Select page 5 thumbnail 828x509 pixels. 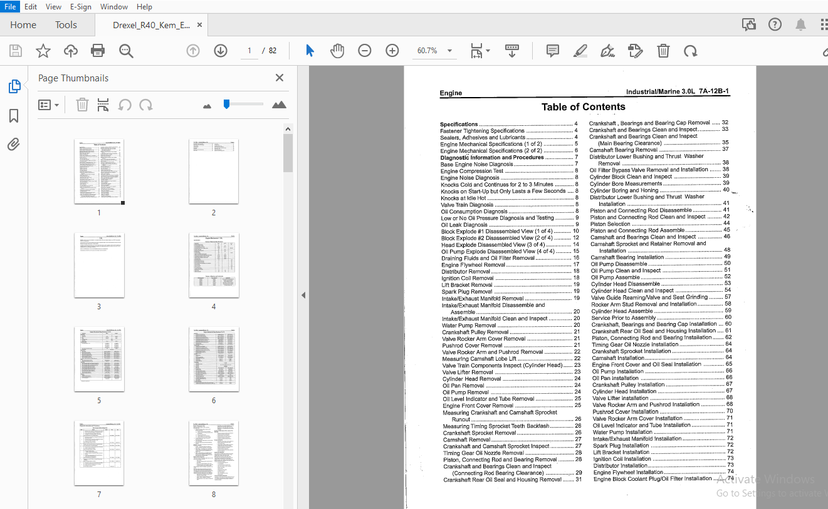99,359
